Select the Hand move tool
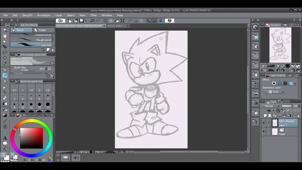Image resolution: width=302 pixels, height=170 pixels. [x=5, y=36]
